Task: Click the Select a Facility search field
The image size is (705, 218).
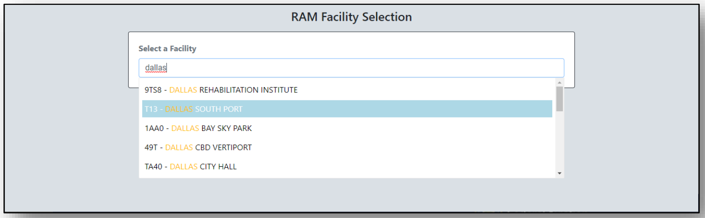Action: (351, 68)
